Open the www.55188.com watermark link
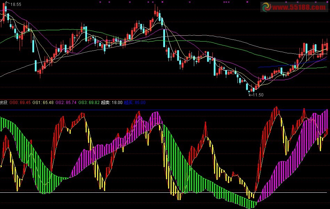Viewport: 330px width, 209px height. point(299,7)
